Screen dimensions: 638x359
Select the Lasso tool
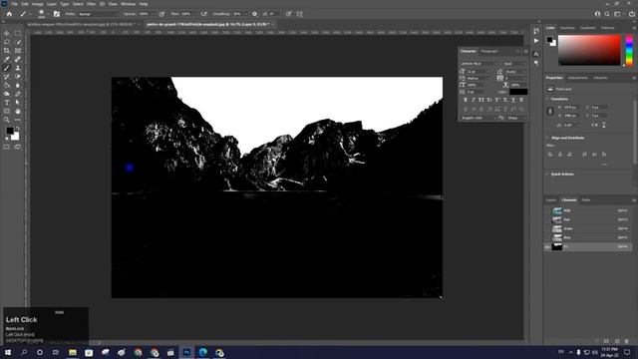(x=7, y=42)
